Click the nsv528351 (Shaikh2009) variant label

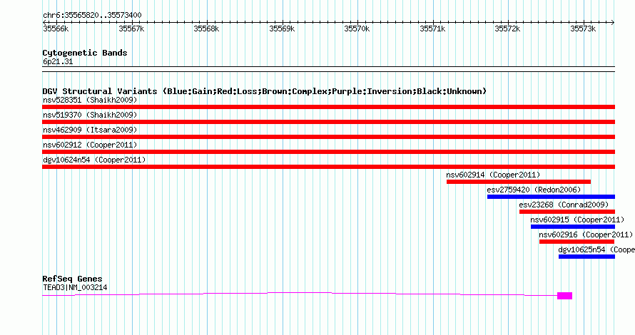90,100
